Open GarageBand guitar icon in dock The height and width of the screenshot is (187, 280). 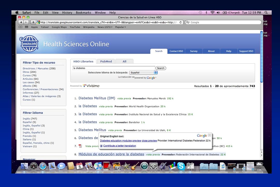[135, 166]
